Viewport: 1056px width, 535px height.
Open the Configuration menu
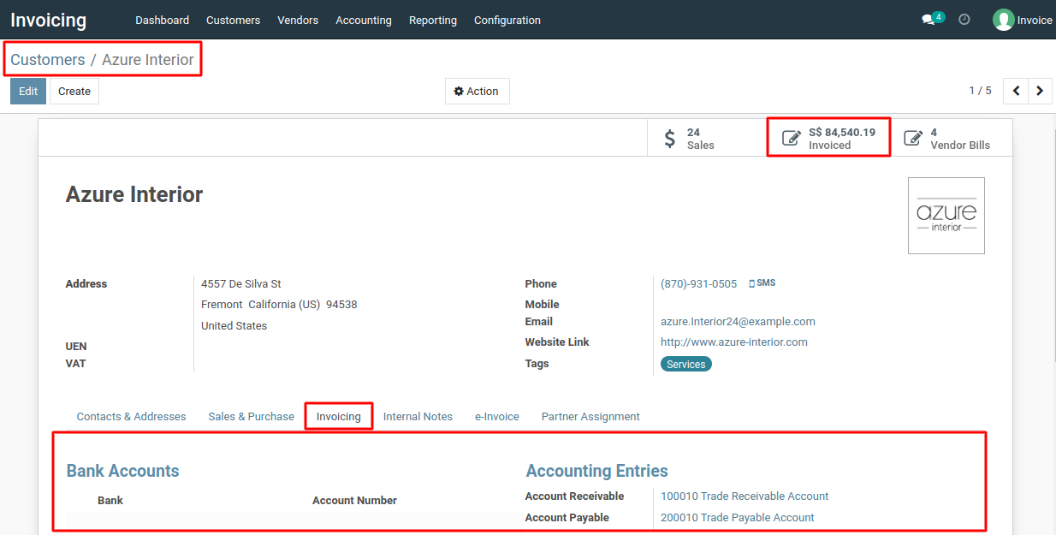click(507, 20)
